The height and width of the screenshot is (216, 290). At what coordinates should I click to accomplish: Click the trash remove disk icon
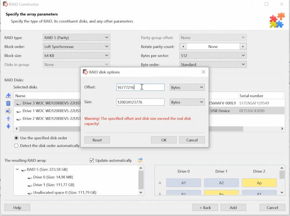(x=8, y=103)
